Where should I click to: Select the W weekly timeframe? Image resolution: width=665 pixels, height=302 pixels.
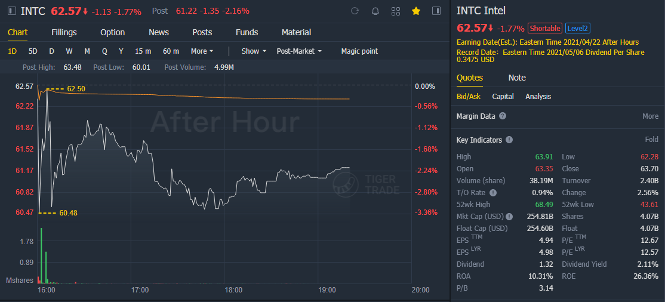69,51
